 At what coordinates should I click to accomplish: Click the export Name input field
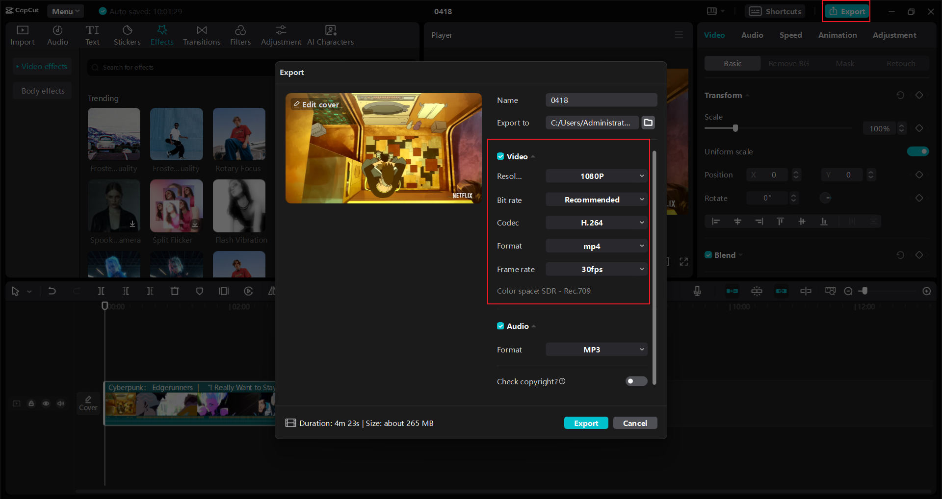[x=602, y=100]
